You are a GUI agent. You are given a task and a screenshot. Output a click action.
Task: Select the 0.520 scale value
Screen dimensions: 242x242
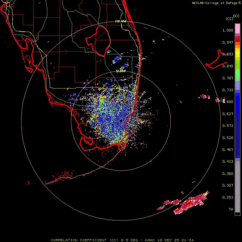tap(228, 138)
